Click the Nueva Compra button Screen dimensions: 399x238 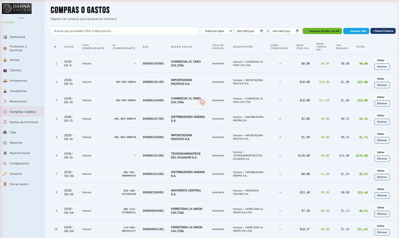tap(383, 31)
